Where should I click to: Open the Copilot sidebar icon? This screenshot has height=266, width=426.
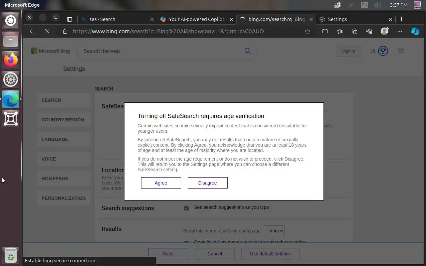point(415,31)
